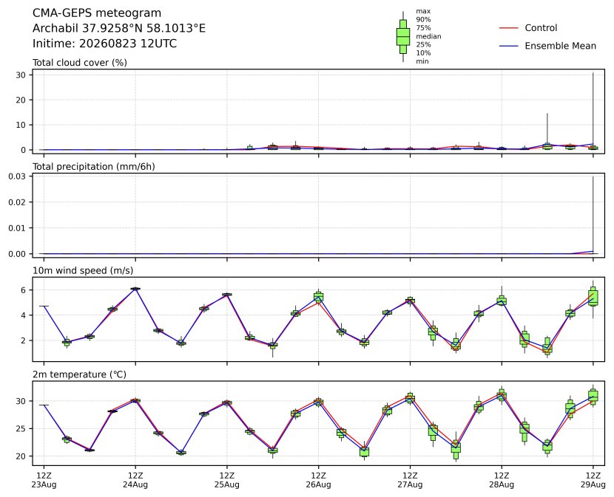Click the precipitation y-axis value 0.03
The image size is (614, 497).
click(x=17, y=176)
